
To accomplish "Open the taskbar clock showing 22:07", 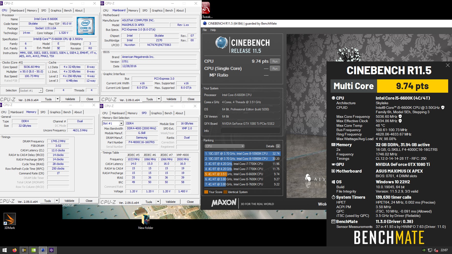I will coord(444,250).
